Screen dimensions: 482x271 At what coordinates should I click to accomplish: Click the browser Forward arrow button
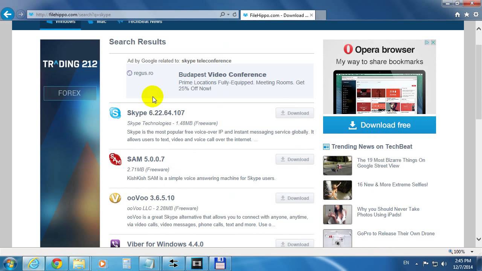(21, 15)
